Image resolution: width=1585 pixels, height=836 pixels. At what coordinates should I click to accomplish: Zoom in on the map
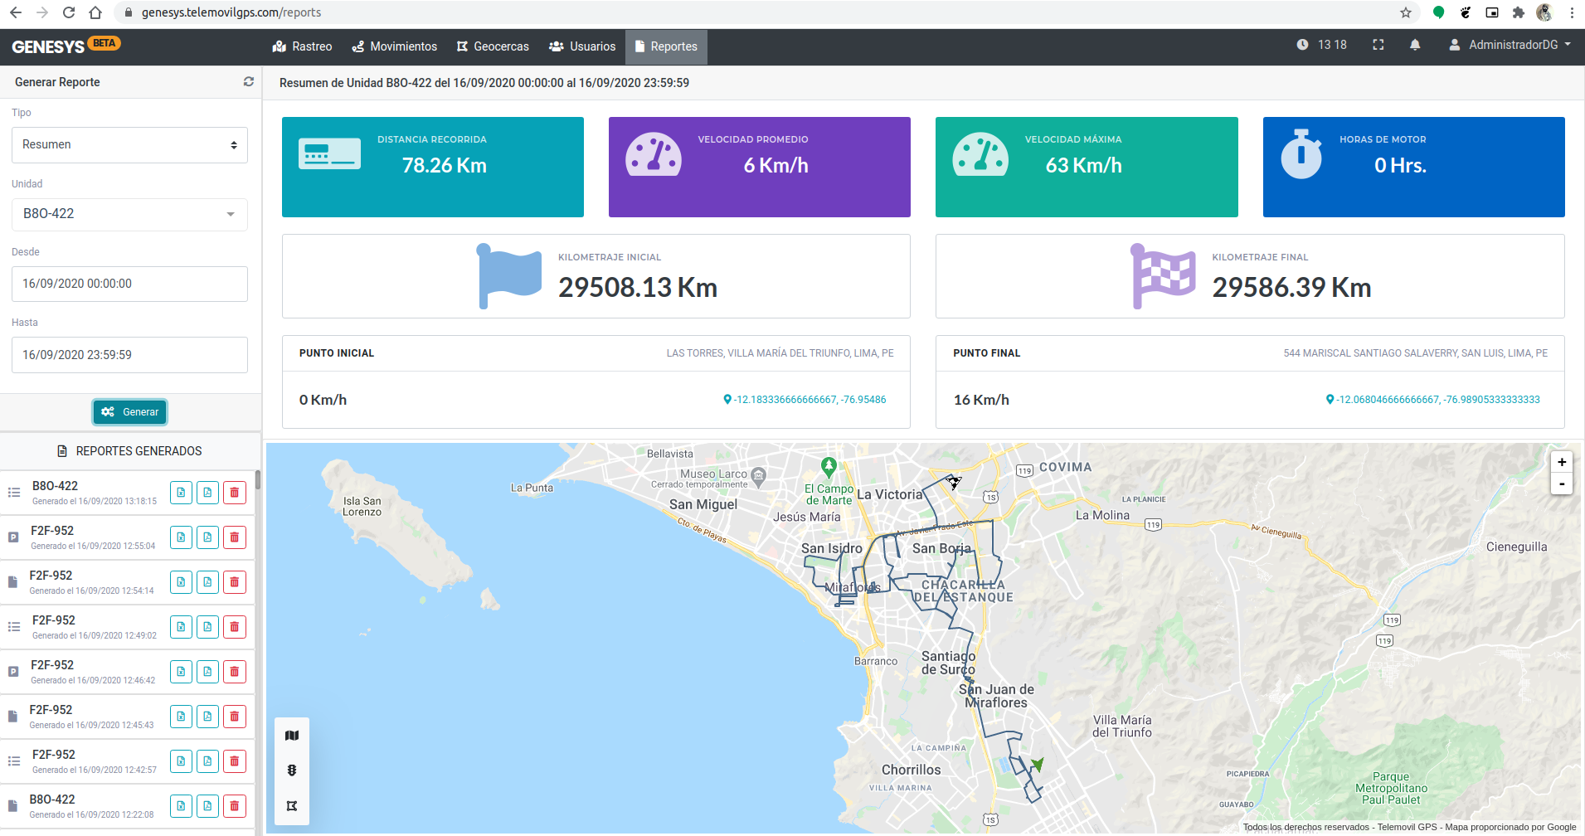(1562, 463)
